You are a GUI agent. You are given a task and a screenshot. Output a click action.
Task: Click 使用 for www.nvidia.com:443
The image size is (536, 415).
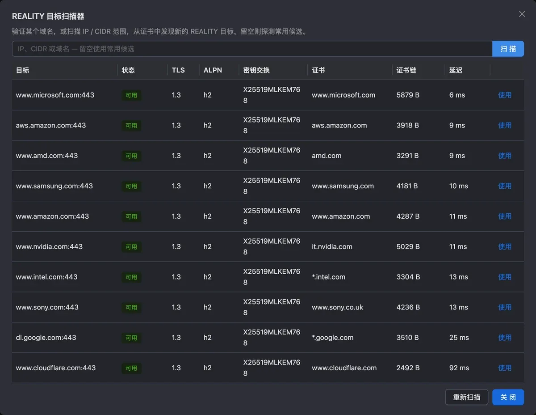[x=505, y=246]
